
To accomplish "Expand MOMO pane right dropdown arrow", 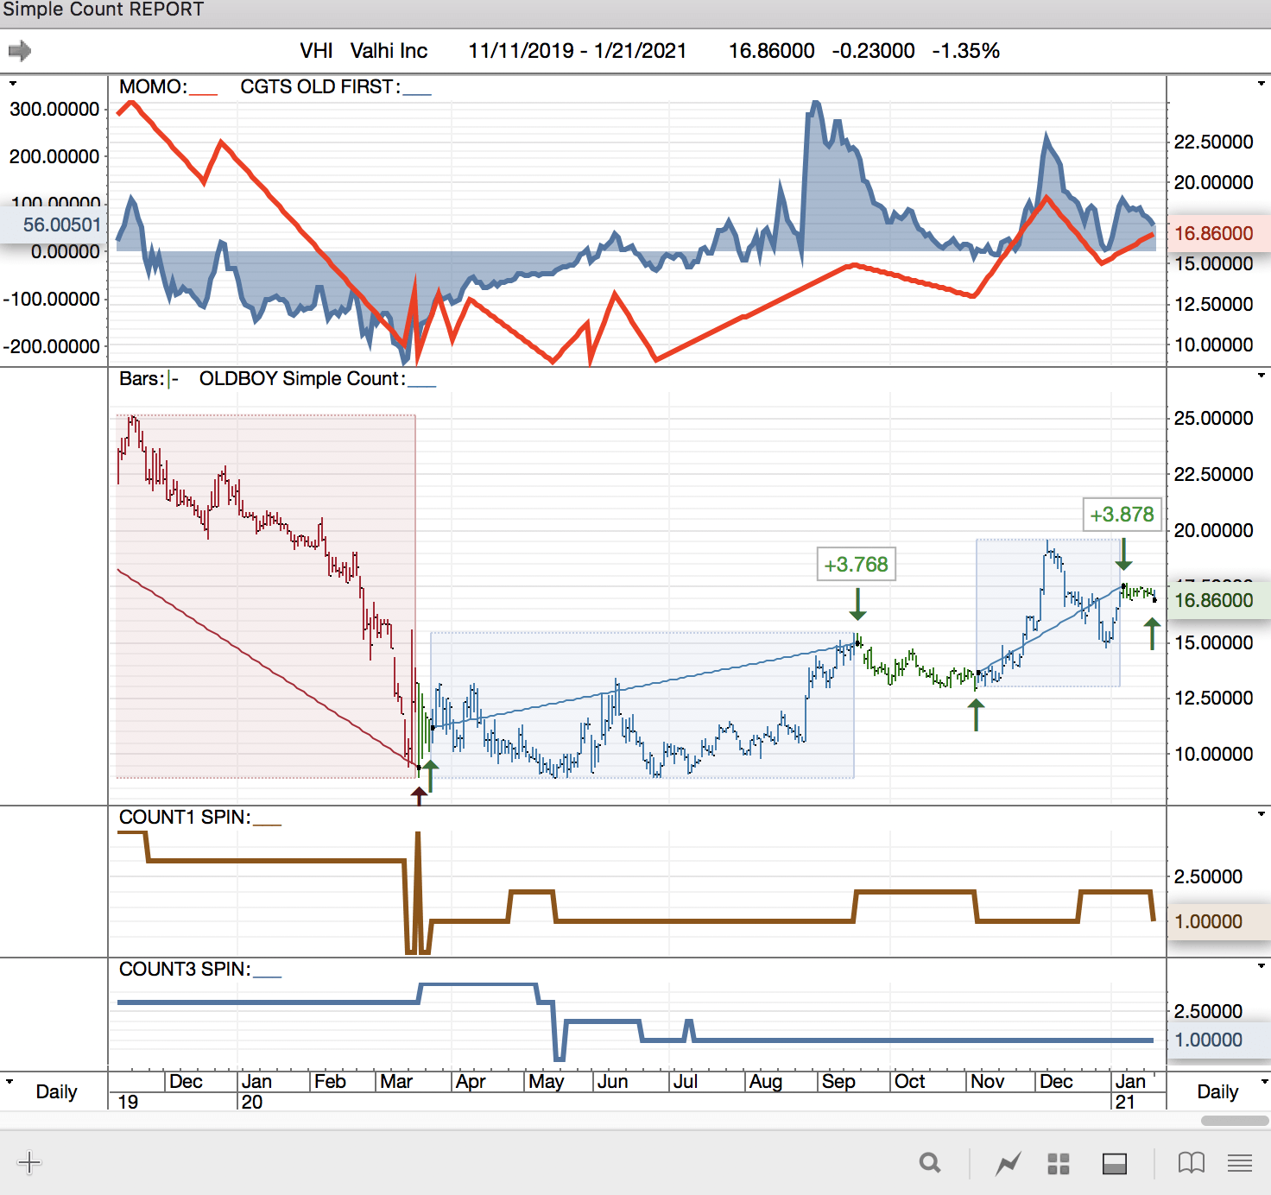I will (1262, 84).
